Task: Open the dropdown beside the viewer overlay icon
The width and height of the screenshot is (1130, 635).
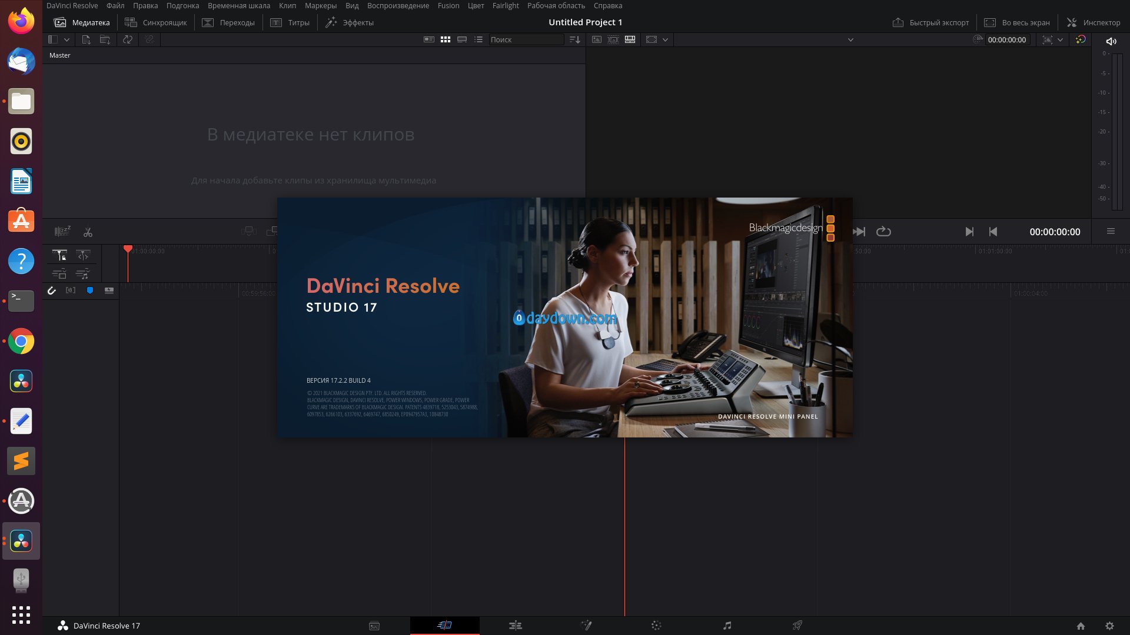Action: [x=1060, y=39]
